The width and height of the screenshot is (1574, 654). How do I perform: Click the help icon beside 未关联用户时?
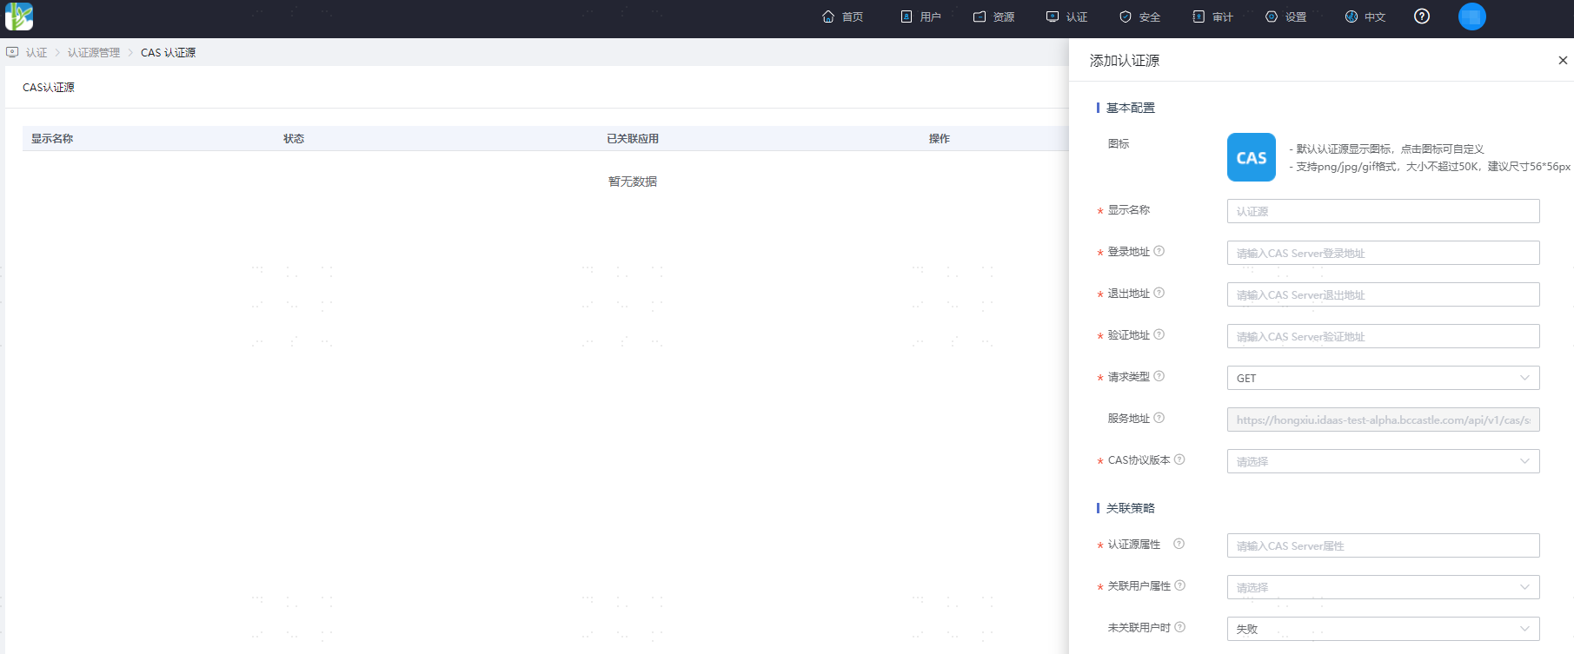pos(1179,627)
